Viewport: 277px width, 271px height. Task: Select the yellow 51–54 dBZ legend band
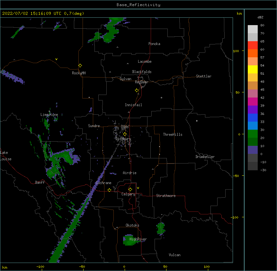[253, 69]
